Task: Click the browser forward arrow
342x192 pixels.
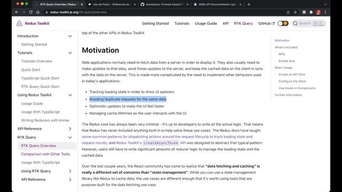Action: [24, 12]
